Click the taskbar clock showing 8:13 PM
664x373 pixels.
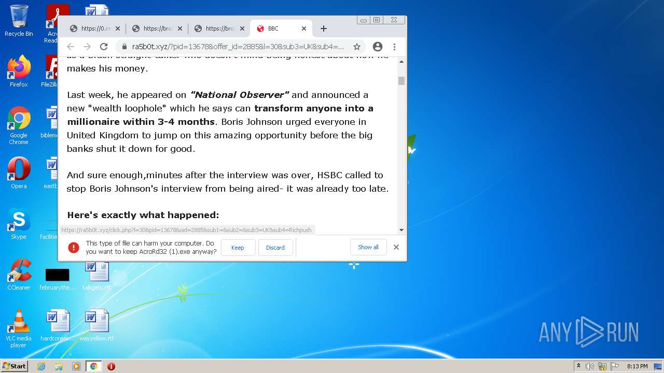pos(637,366)
